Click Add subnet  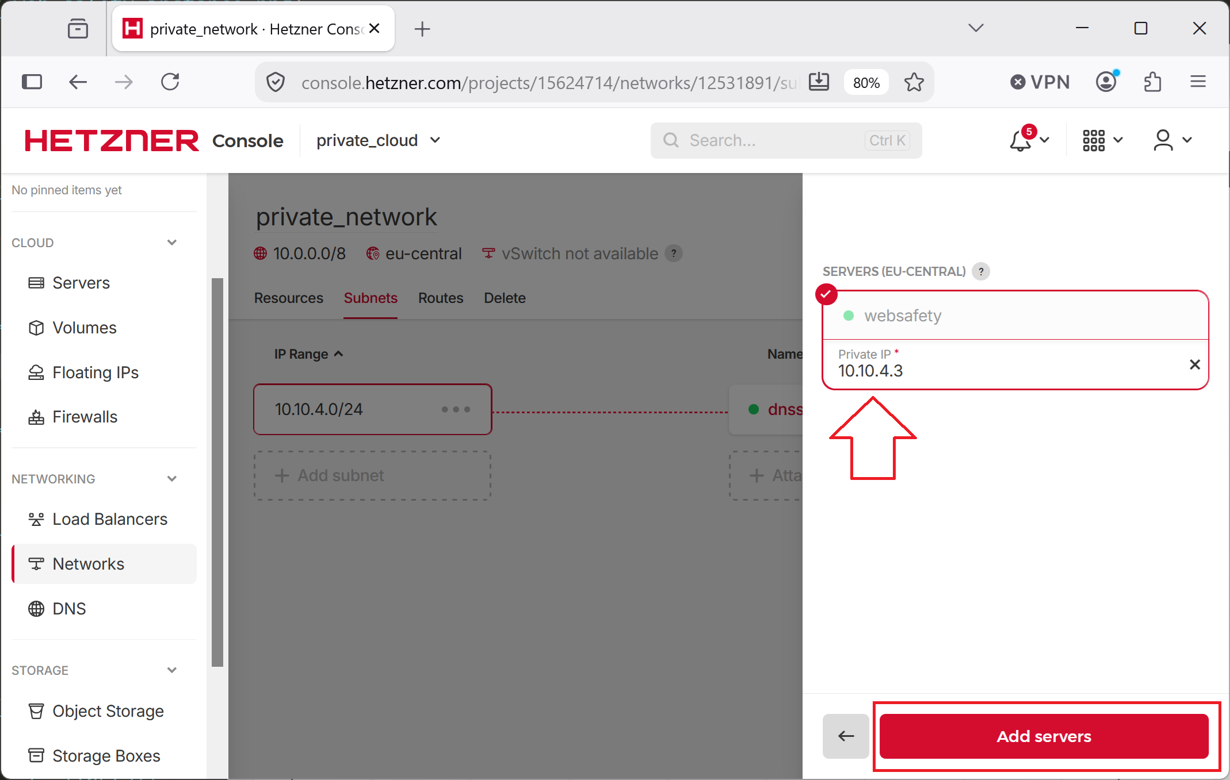373,475
